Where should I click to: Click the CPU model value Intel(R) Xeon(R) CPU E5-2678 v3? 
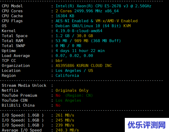(92, 6)
